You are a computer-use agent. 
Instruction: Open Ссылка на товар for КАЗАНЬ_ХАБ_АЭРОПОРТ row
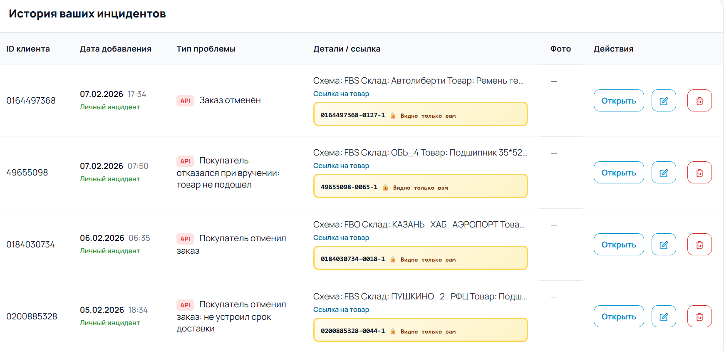pyautogui.click(x=341, y=238)
